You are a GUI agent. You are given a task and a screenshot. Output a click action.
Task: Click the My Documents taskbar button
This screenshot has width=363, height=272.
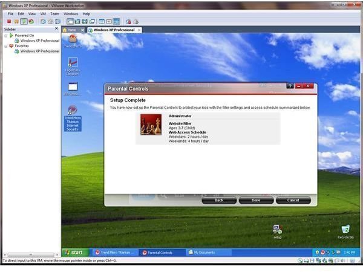pyautogui.click(x=209, y=253)
